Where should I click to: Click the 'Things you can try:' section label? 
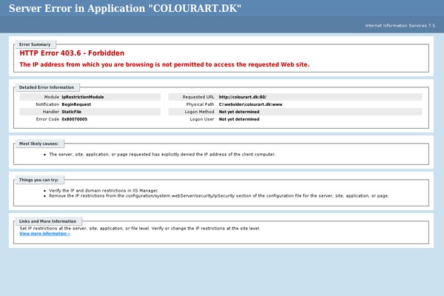pos(38,180)
